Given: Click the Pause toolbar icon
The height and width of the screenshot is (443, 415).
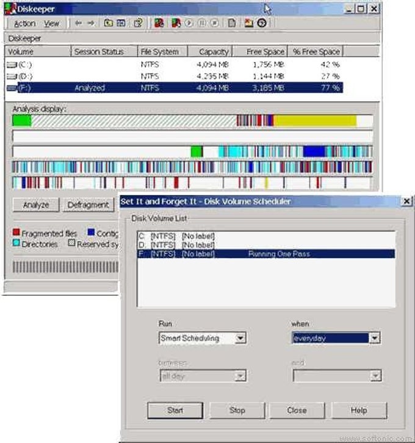Looking at the screenshot, I should 202,23.
